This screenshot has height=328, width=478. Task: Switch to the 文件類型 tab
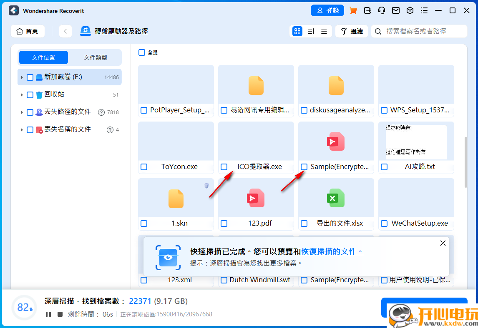pos(96,57)
